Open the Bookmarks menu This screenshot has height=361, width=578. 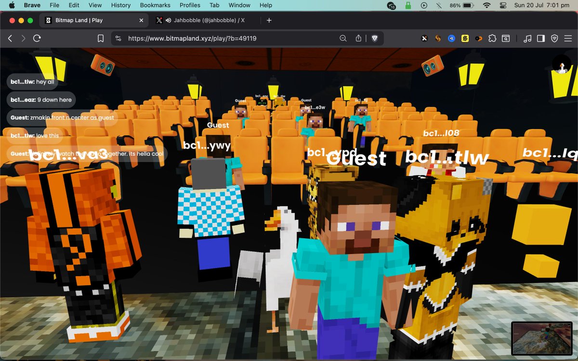[155, 5]
